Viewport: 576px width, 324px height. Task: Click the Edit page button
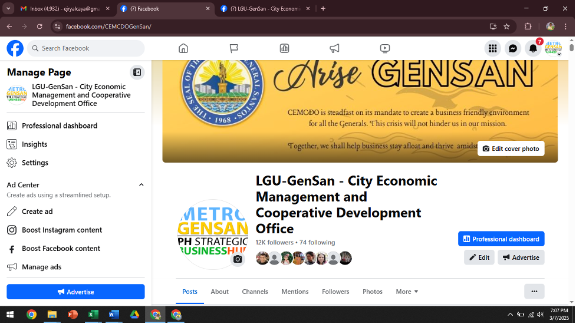coord(479,257)
